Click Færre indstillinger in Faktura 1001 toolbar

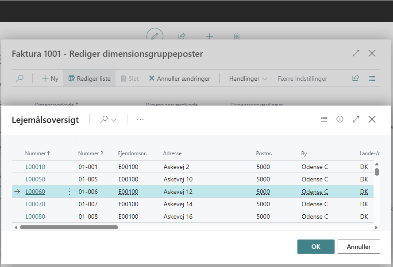pos(303,79)
